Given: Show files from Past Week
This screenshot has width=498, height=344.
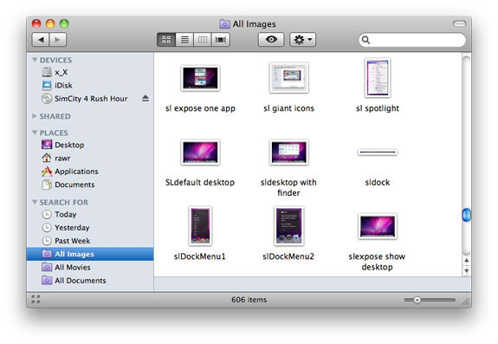Looking at the screenshot, I should pyautogui.click(x=66, y=241).
